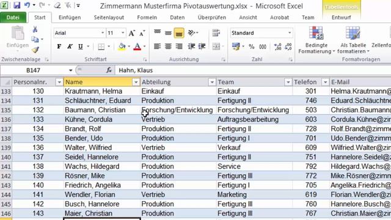The image size is (391, 220).
Task: Open text orientation options
Action: click(193, 32)
